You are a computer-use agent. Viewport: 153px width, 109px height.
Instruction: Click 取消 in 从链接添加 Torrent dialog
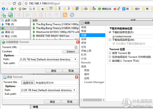click(71, 71)
